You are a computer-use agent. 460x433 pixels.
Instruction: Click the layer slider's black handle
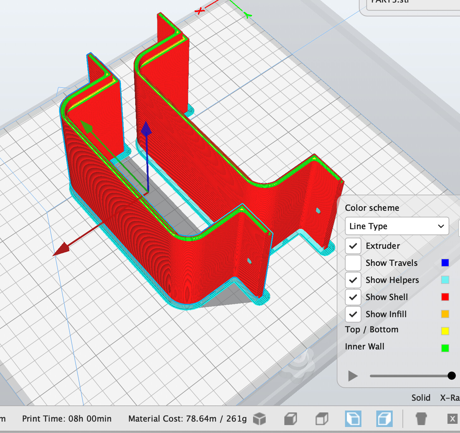(x=451, y=376)
